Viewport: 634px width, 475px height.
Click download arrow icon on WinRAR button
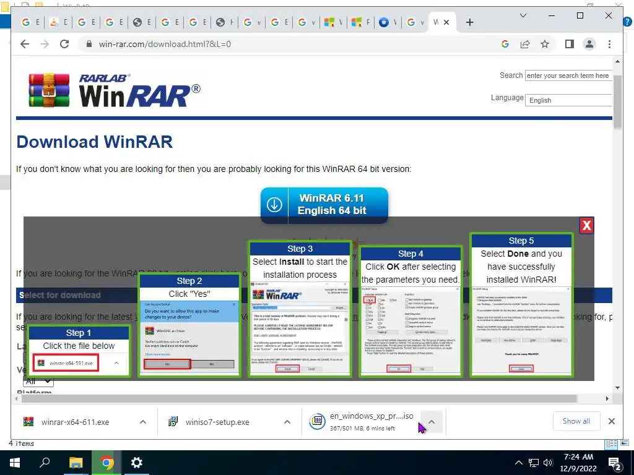[x=274, y=205]
